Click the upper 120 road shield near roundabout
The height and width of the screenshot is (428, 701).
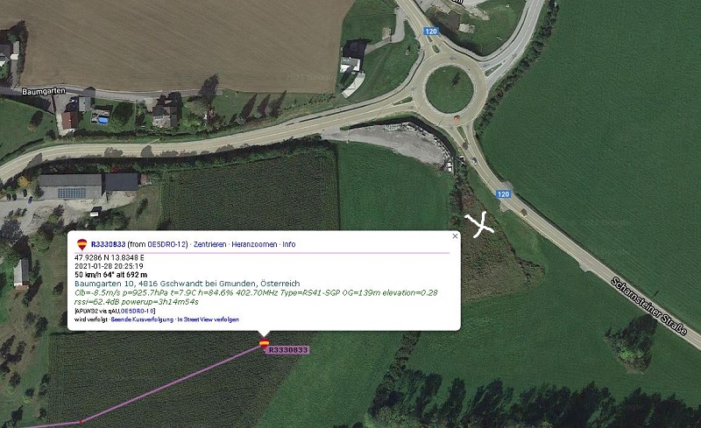(431, 32)
